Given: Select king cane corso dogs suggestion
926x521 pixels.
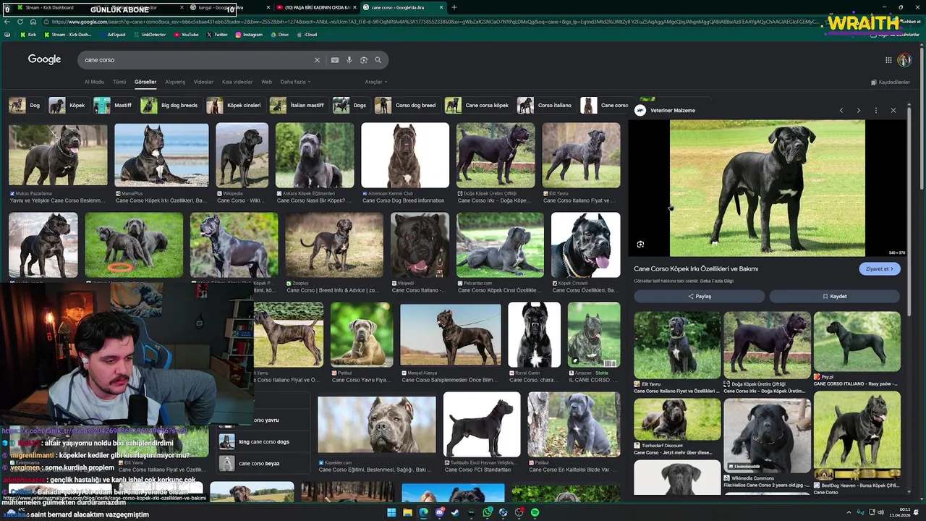Looking at the screenshot, I should pyautogui.click(x=263, y=441).
